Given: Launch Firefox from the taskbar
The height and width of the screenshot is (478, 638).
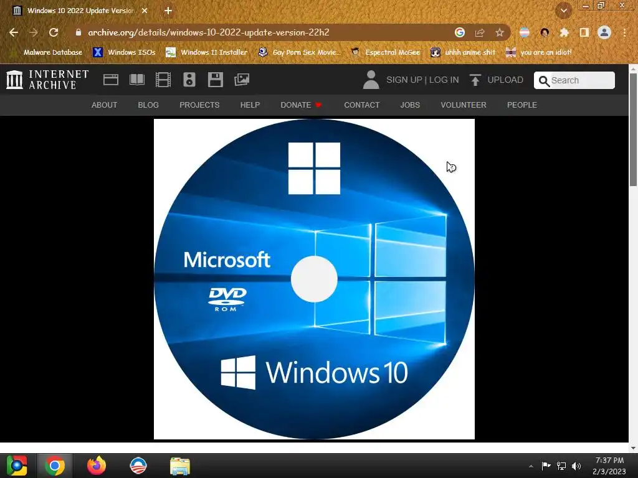Looking at the screenshot, I should point(97,466).
